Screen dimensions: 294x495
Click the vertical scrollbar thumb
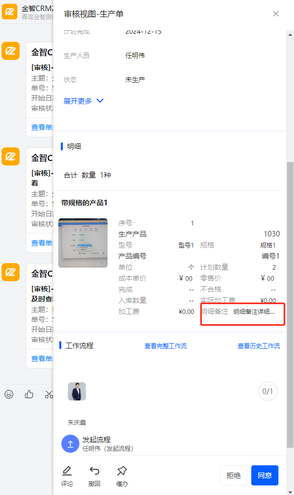pos(290,305)
